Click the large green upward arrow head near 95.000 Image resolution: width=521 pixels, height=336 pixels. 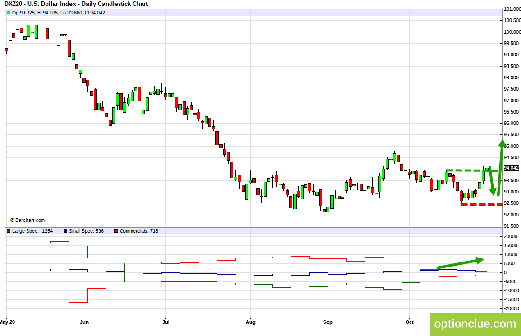pos(502,143)
